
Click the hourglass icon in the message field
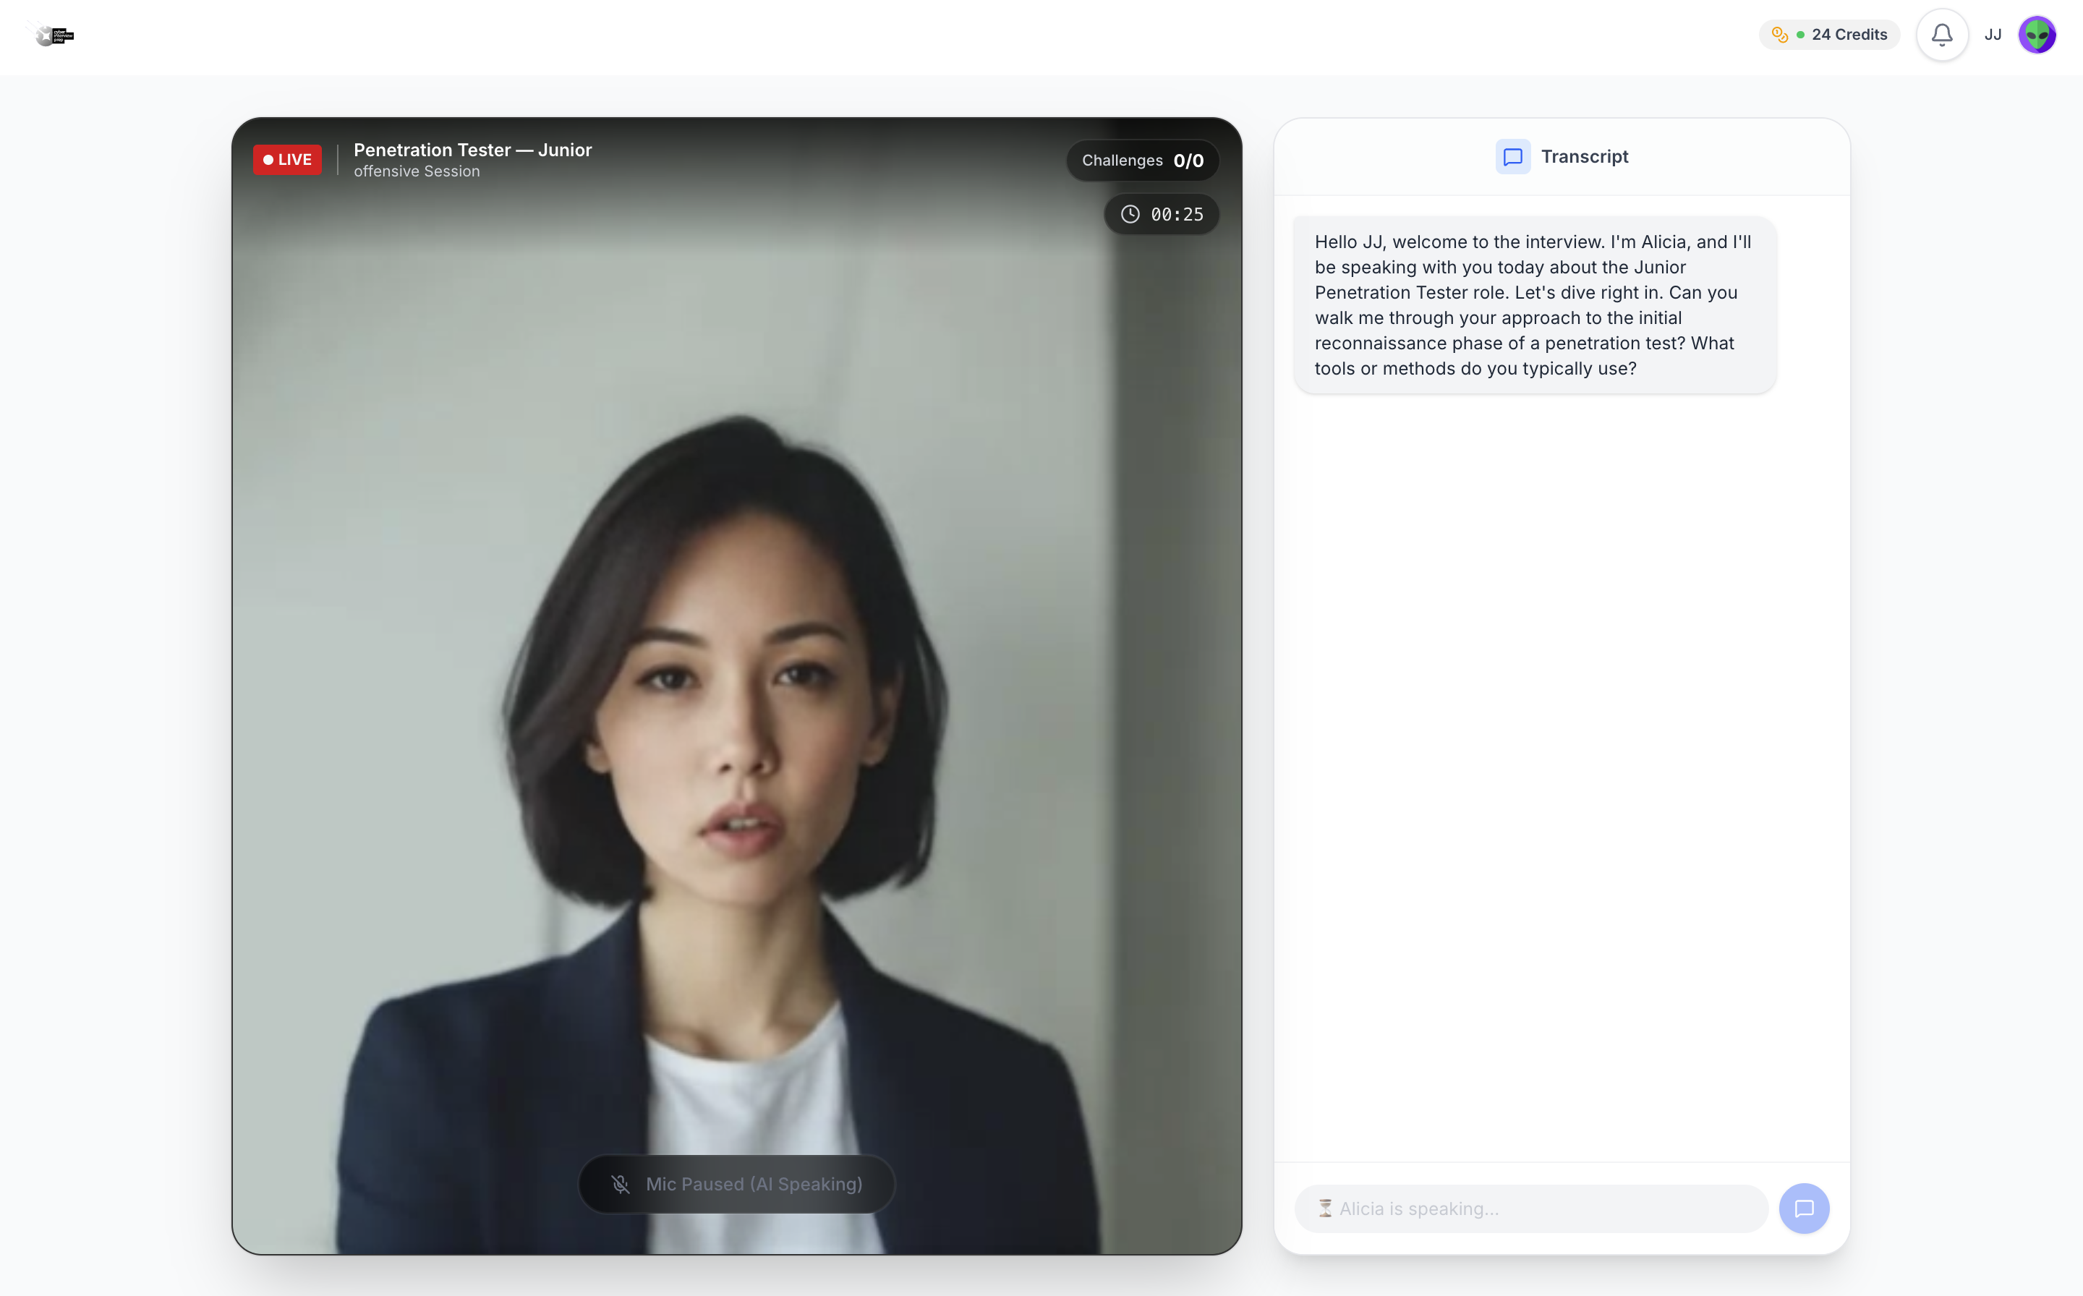[1326, 1208]
